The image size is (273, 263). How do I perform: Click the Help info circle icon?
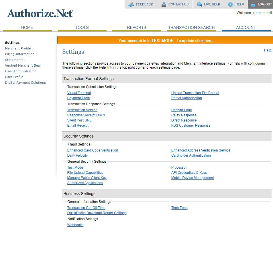click(x=230, y=4)
